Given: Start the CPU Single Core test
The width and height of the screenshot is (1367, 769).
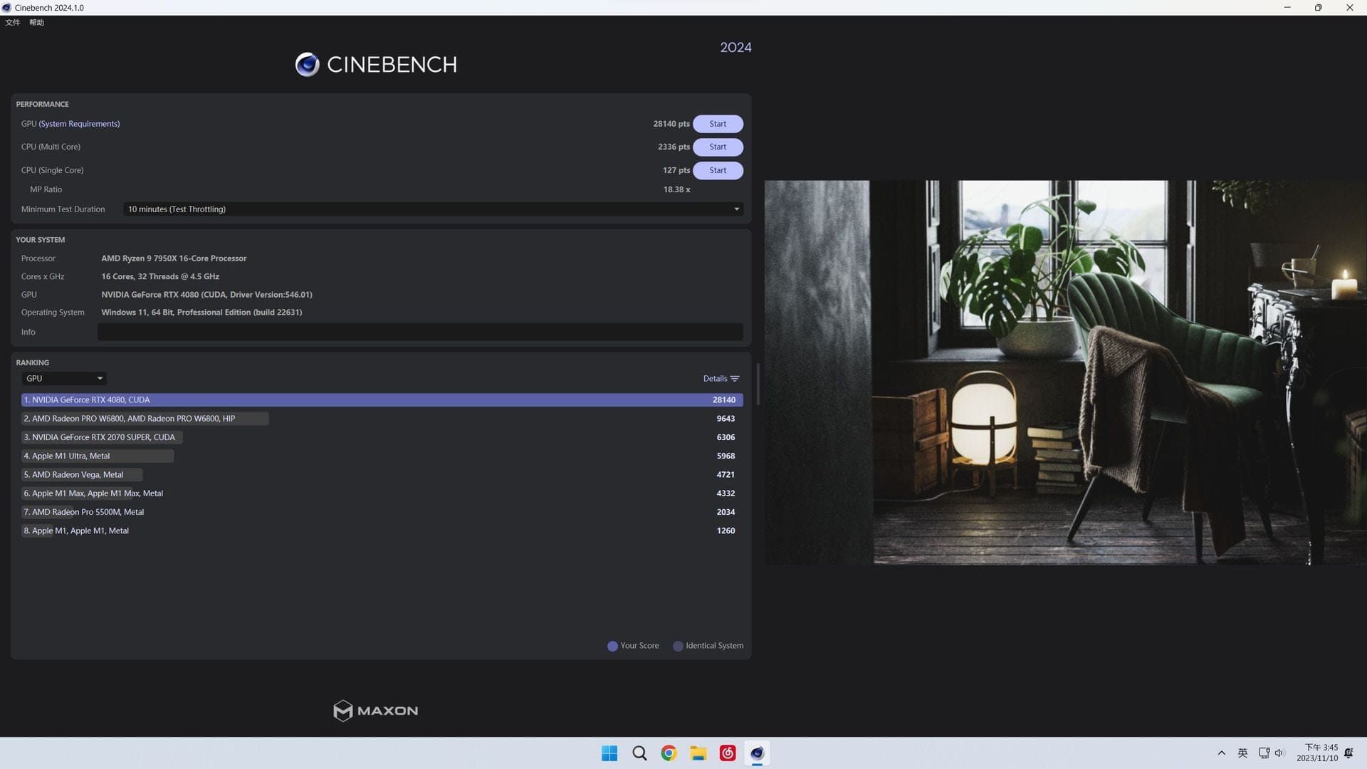Looking at the screenshot, I should (718, 170).
